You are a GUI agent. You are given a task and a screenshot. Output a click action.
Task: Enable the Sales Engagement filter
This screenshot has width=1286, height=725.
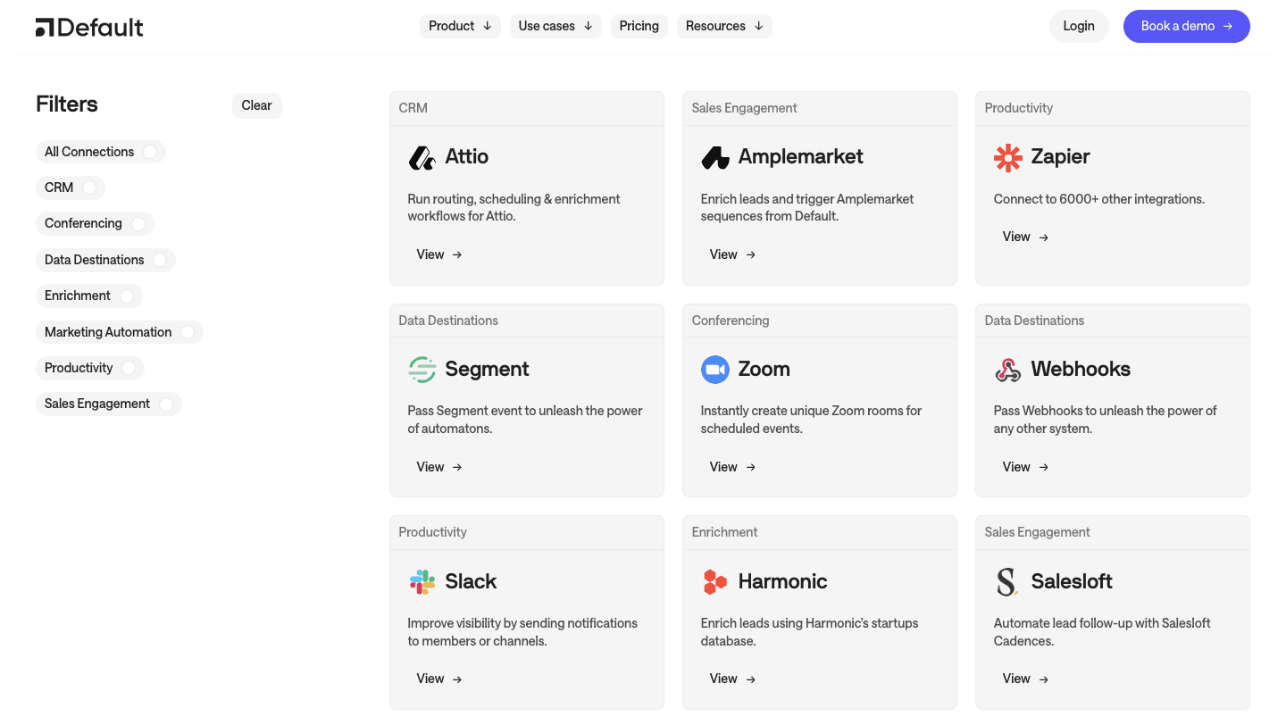point(166,404)
